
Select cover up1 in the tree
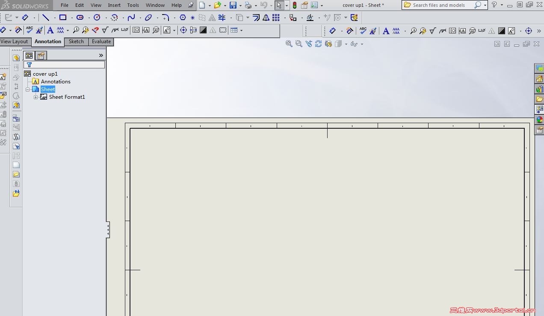[45, 74]
